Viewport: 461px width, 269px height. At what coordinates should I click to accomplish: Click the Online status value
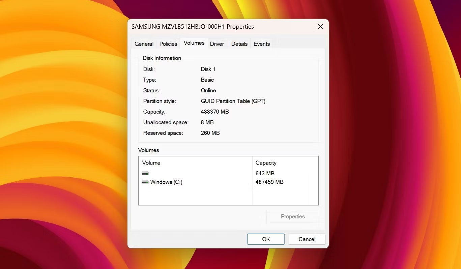[x=208, y=90]
